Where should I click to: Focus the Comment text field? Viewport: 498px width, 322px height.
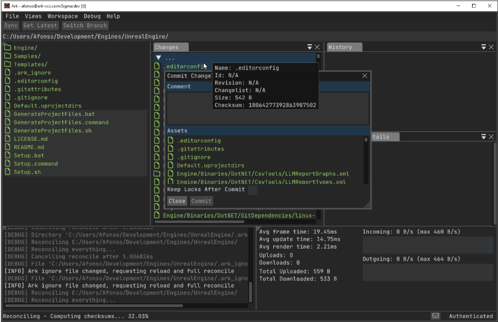coord(268,108)
